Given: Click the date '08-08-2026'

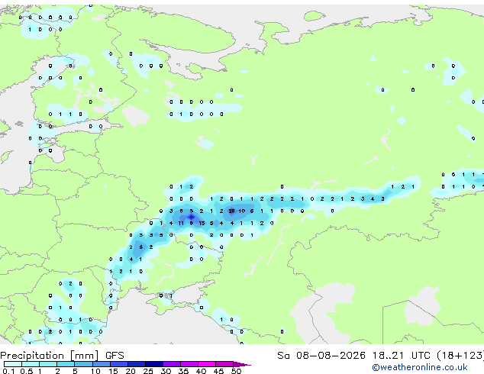Looking at the screenshot, I should pos(331,356).
